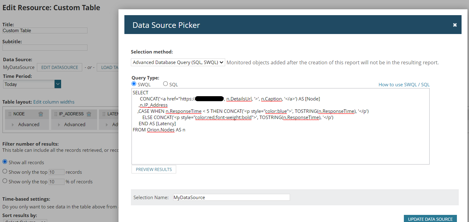Viewport: 469px width, 222px height.
Task: Click Edit column widths link
Action: pyautogui.click(x=54, y=102)
